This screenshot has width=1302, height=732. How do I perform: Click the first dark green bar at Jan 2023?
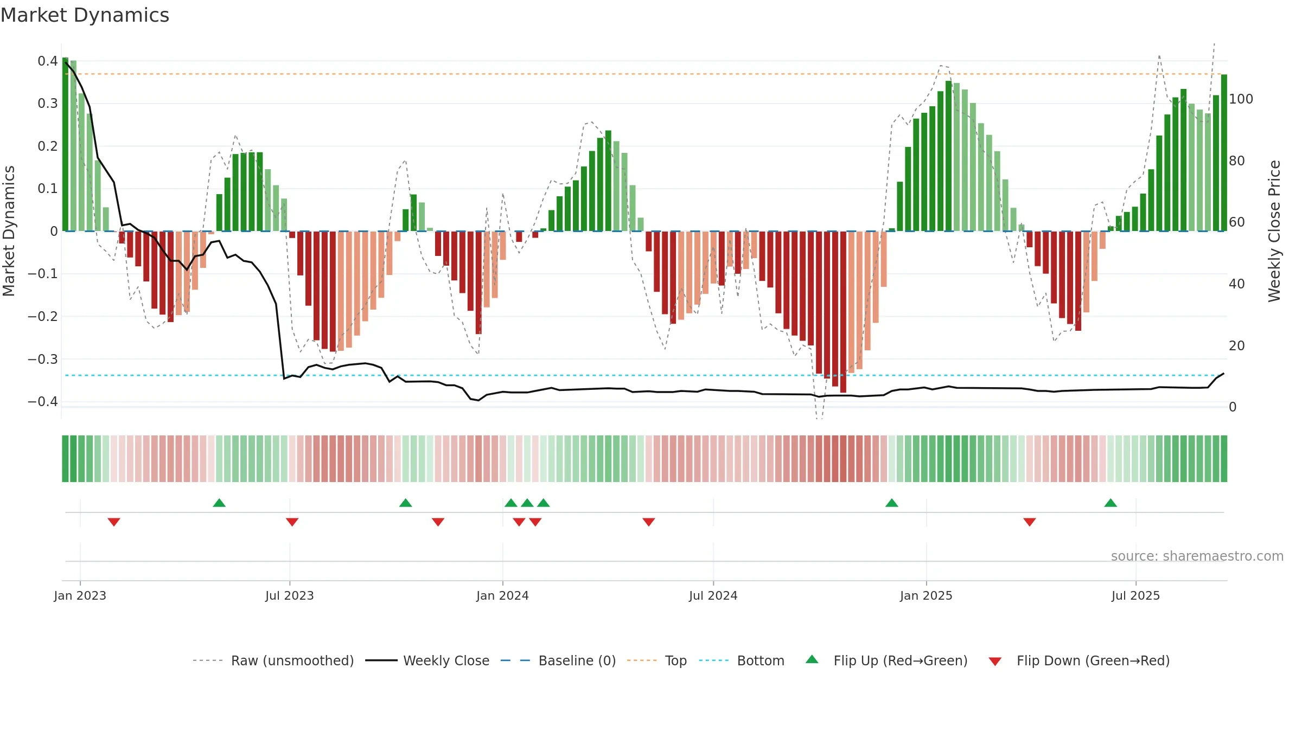pos(65,144)
